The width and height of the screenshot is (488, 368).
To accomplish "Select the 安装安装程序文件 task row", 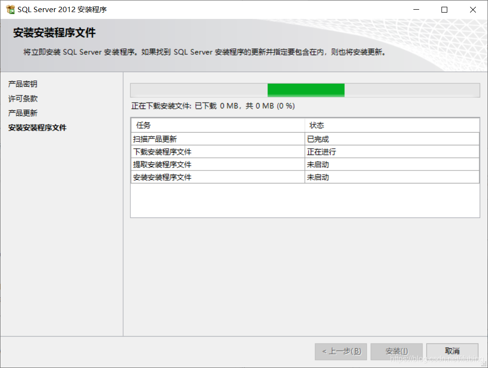I will tap(194, 177).
